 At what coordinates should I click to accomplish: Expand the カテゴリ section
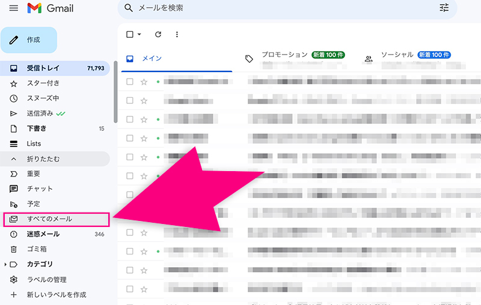pyautogui.click(x=6, y=264)
